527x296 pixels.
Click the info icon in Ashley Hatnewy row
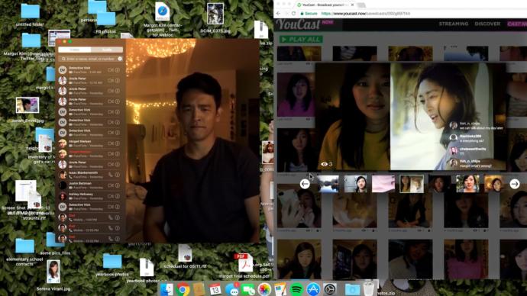coord(118,195)
